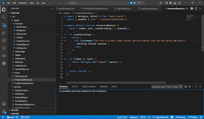204x119 pixels.
Task: Fold the isAuthLoading if block on line 7
Action: pos(65,34)
